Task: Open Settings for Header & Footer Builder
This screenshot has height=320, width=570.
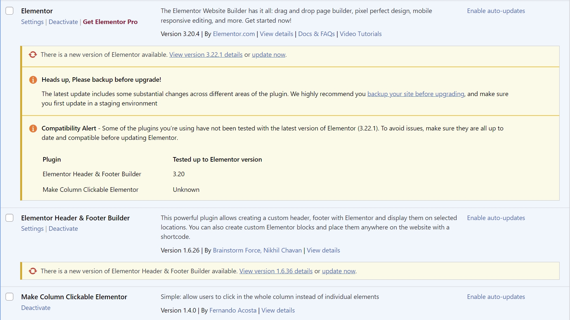Action: point(32,229)
